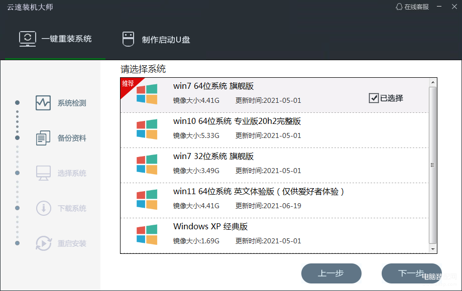
Task: Click the 备份资料 documents icon
Action: tap(43, 138)
